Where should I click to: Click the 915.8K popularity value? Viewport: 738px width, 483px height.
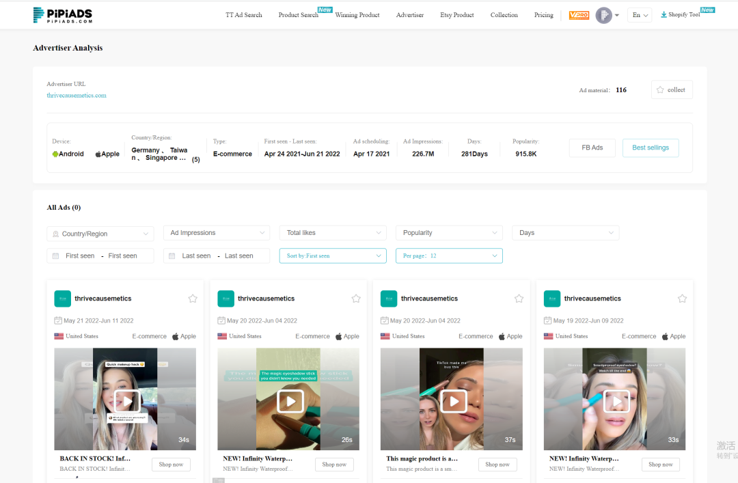[x=525, y=154]
